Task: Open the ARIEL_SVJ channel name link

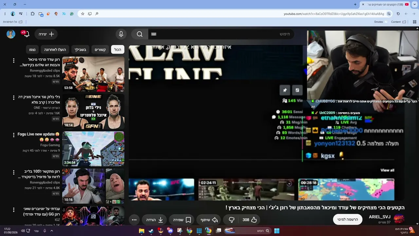Action: (380, 217)
